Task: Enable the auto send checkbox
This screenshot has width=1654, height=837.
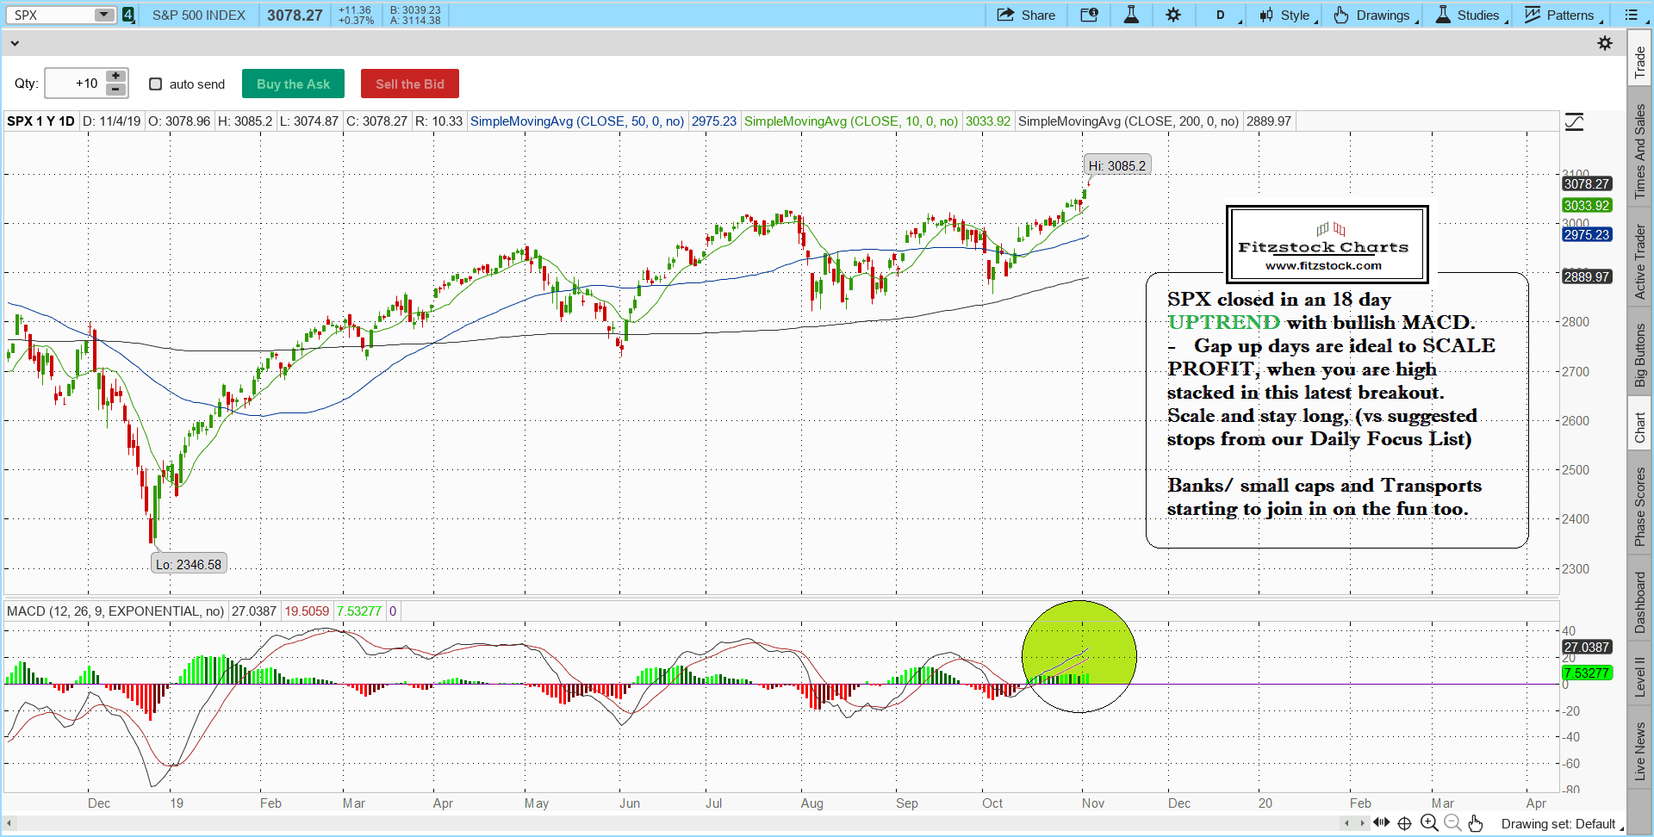Action: pyautogui.click(x=156, y=84)
